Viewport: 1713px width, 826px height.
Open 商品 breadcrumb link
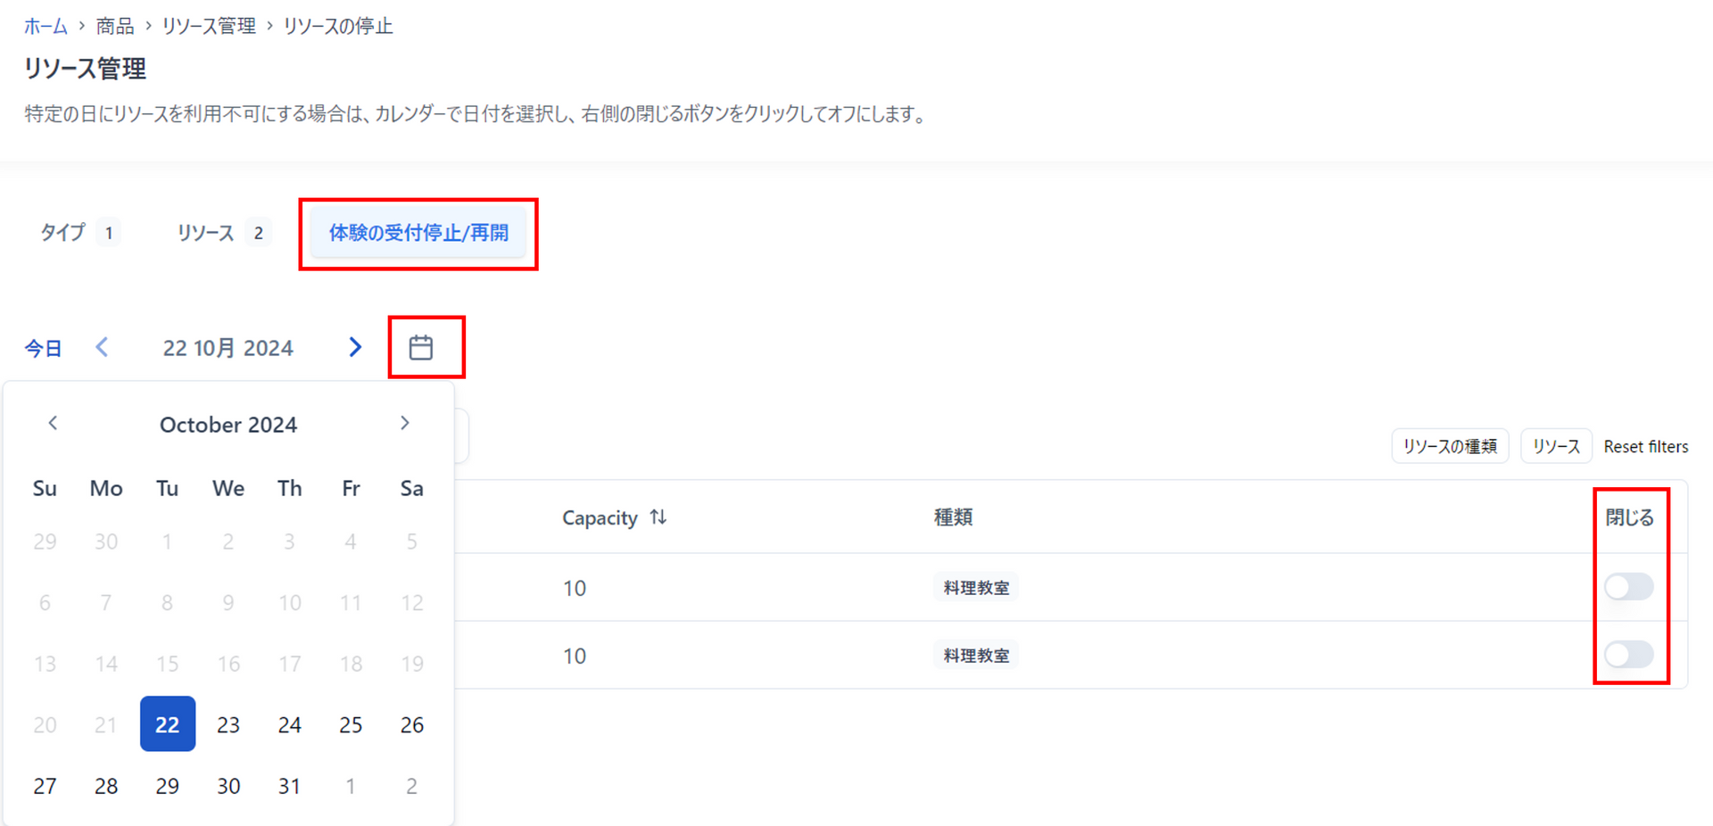115,26
